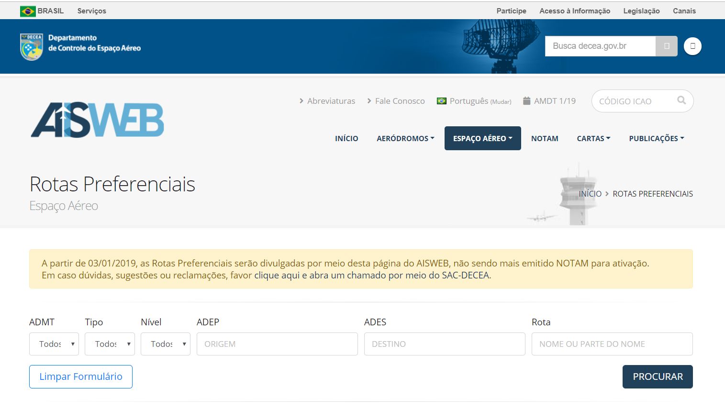
Task: Click the calendar icon beside AMDT 1/19
Action: coord(526,101)
